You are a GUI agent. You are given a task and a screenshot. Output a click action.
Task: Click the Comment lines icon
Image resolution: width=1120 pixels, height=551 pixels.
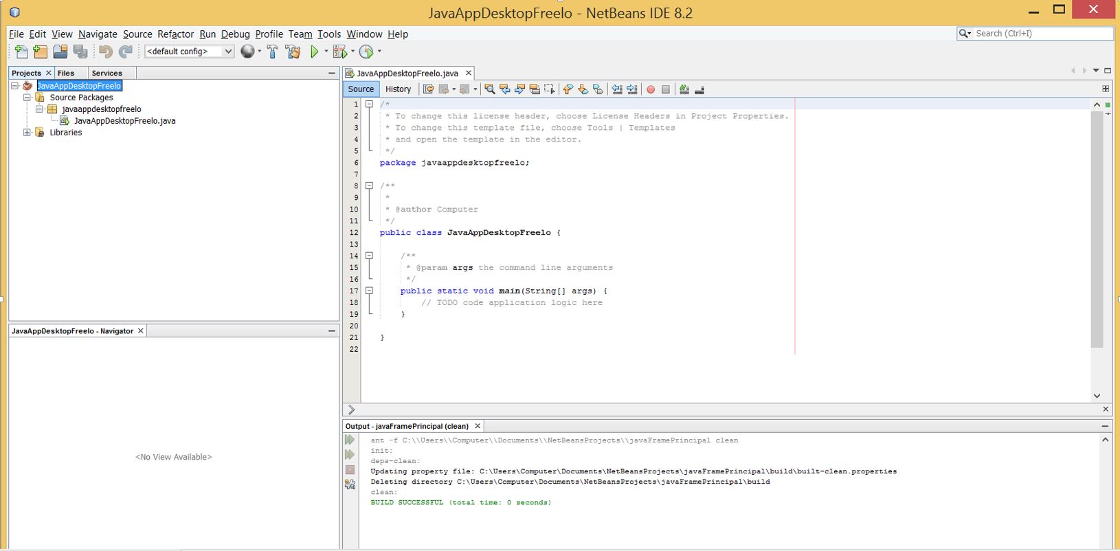tap(684, 89)
